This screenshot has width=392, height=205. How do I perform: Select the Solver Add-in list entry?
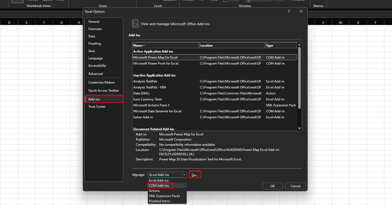pos(144,117)
